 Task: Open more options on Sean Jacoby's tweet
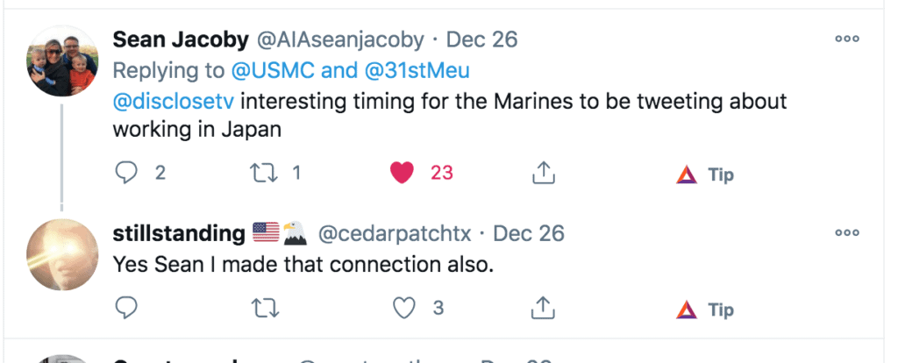coord(846,39)
